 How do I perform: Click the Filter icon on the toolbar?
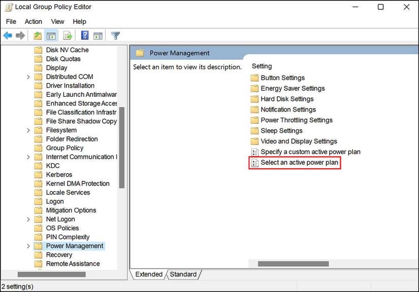(x=115, y=35)
